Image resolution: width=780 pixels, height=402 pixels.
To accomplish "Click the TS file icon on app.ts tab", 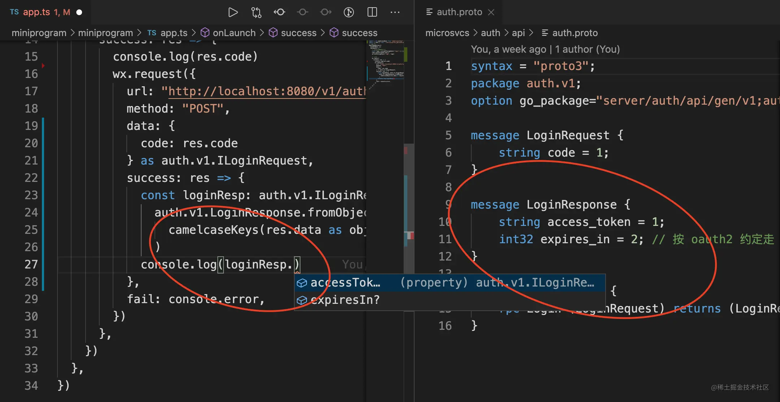I will (14, 12).
